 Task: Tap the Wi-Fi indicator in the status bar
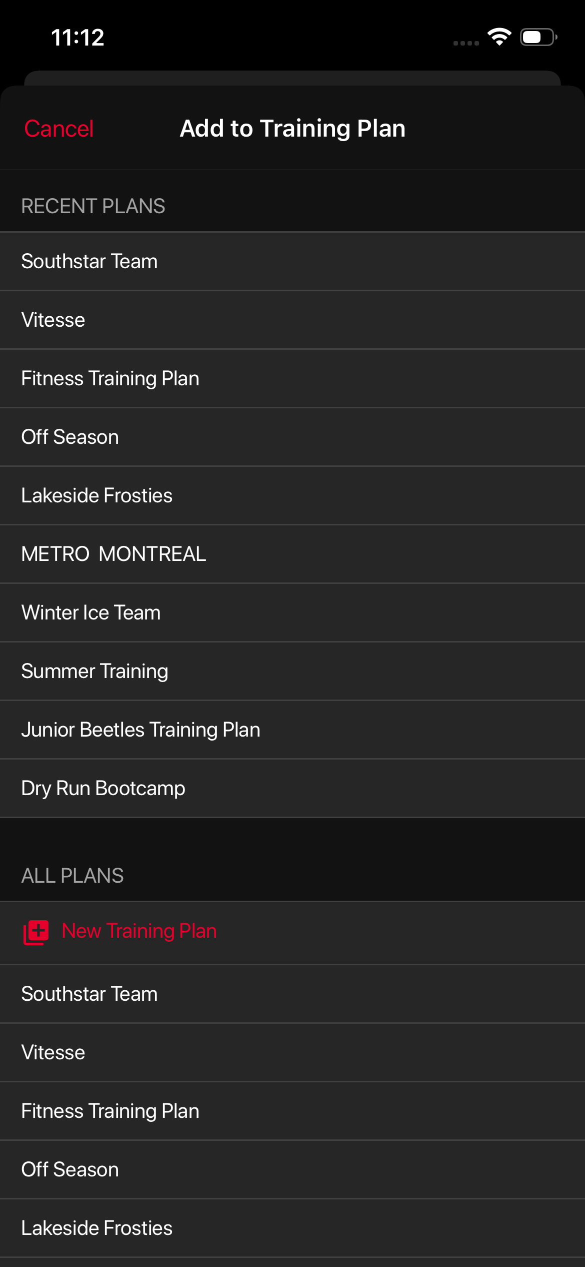click(x=499, y=36)
